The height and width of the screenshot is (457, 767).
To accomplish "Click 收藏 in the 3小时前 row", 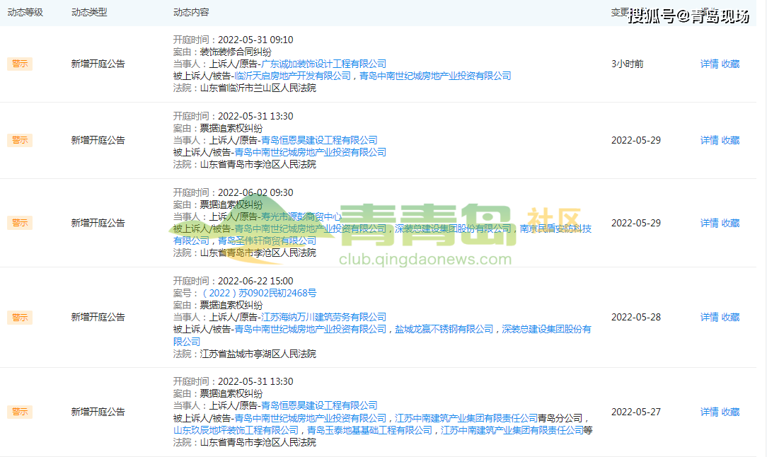I will tap(730, 64).
